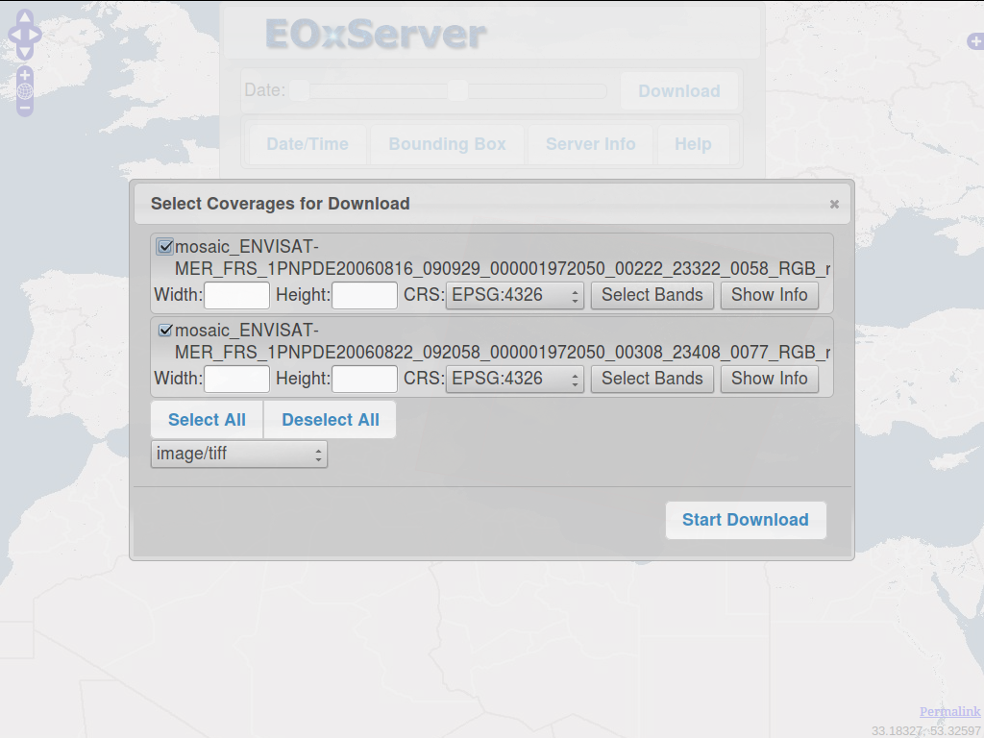Click the EOxServer logo heading
The width and height of the screenshot is (984, 738).
click(x=376, y=34)
